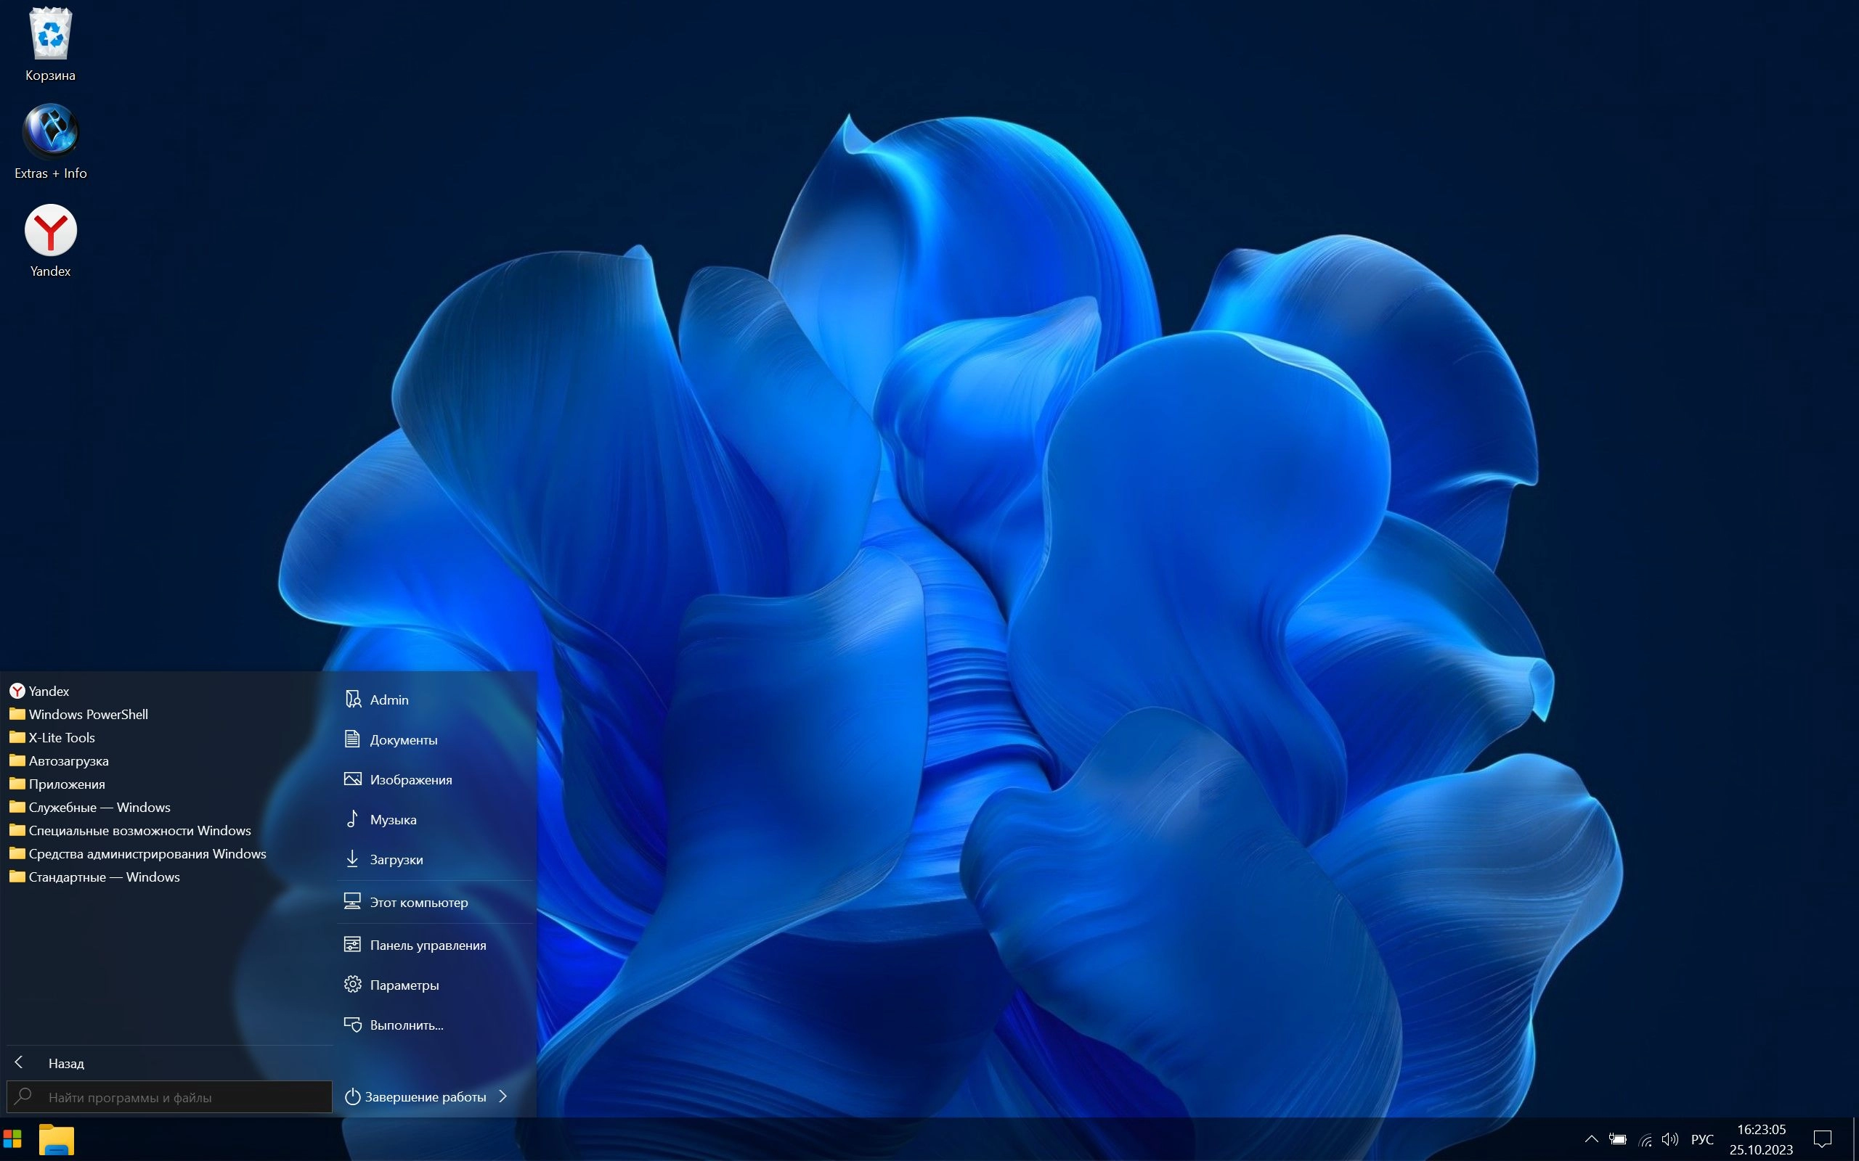Open the notification center icon
This screenshot has width=1859, height=1161.
click(1822, 1139)
